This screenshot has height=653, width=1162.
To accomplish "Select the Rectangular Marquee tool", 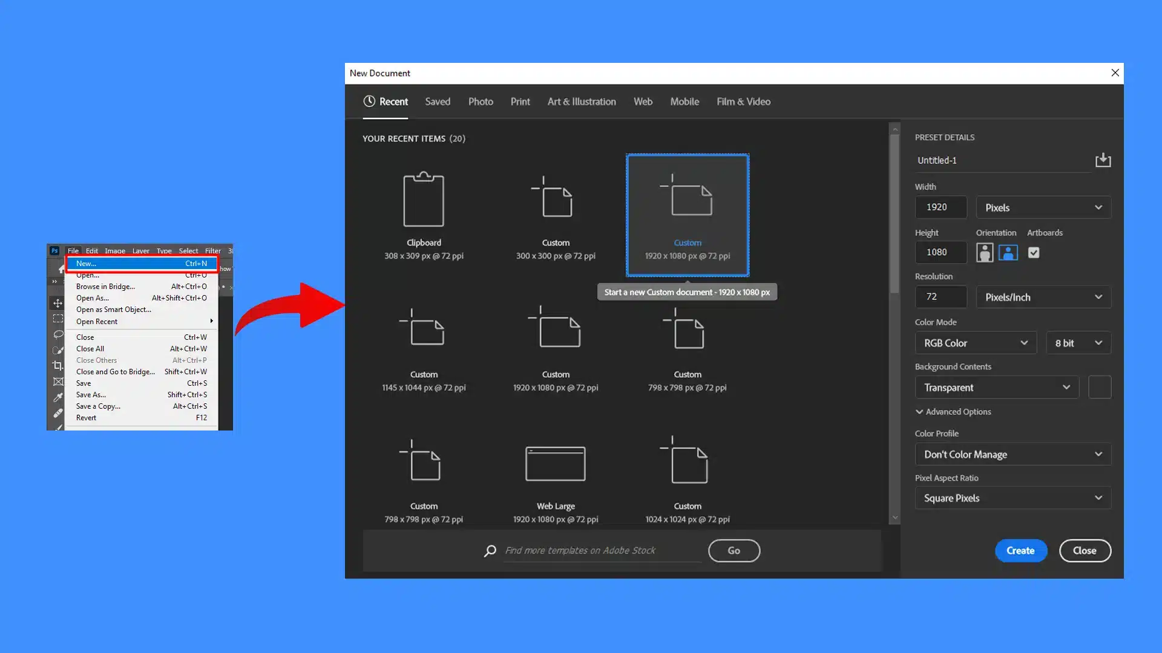I will point(57,319).
